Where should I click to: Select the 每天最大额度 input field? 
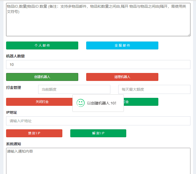(154, 89)
